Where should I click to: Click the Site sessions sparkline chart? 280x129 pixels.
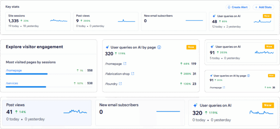tap(59, 20)
